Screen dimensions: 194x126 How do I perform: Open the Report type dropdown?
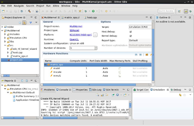click(140, 41)
